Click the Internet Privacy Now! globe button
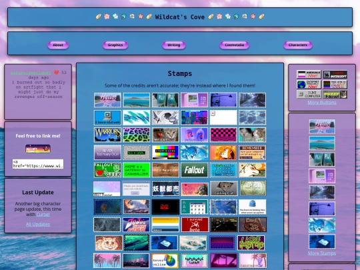This screenshot has height=270, width=360. [309, 84]
